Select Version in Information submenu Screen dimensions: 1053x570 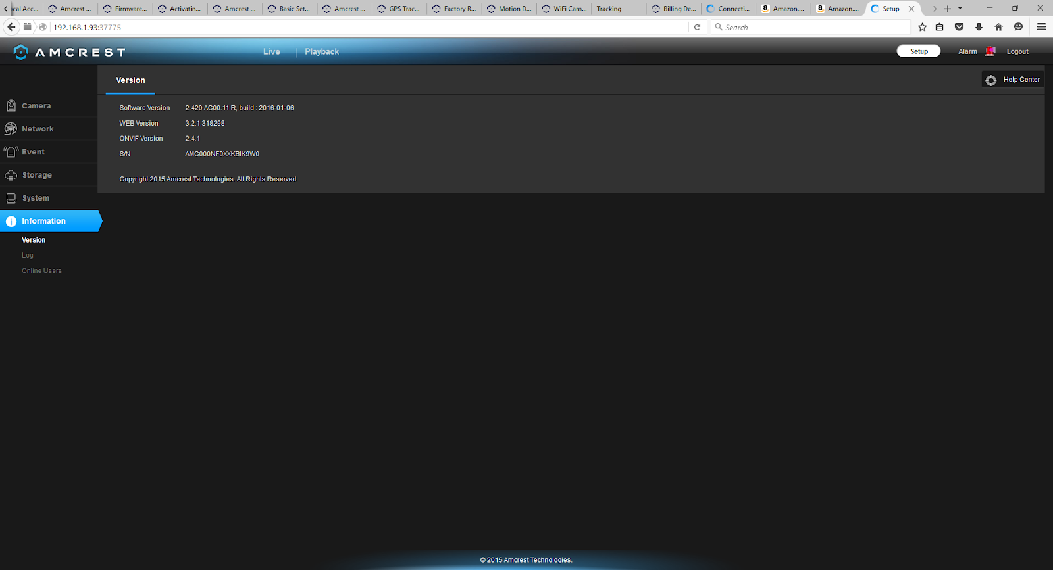click(x=34, y=240)
